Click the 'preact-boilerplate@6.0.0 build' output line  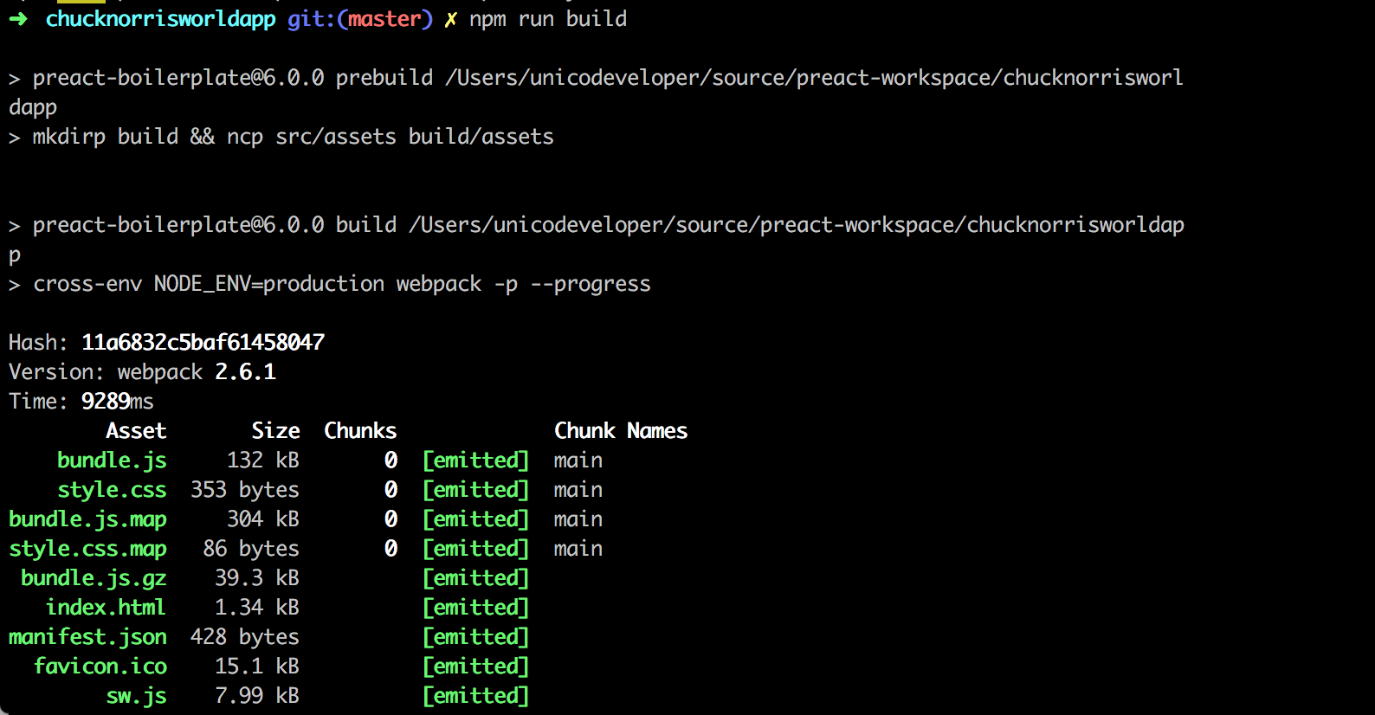(x=597, y=240)
